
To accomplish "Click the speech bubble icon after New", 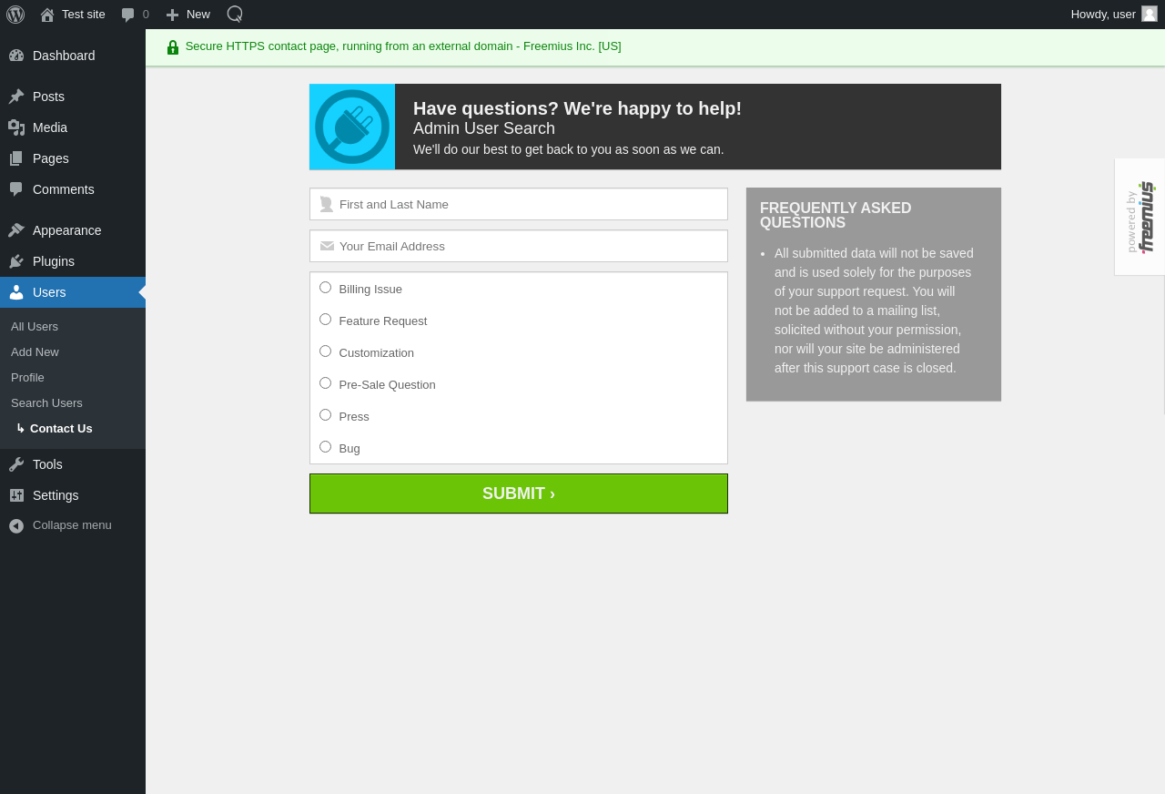I will coord(235,14).
